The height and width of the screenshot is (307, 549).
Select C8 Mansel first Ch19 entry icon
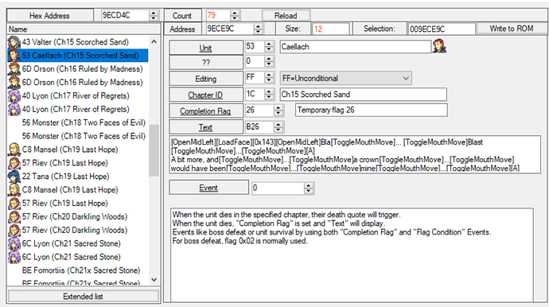coord(14,150)
